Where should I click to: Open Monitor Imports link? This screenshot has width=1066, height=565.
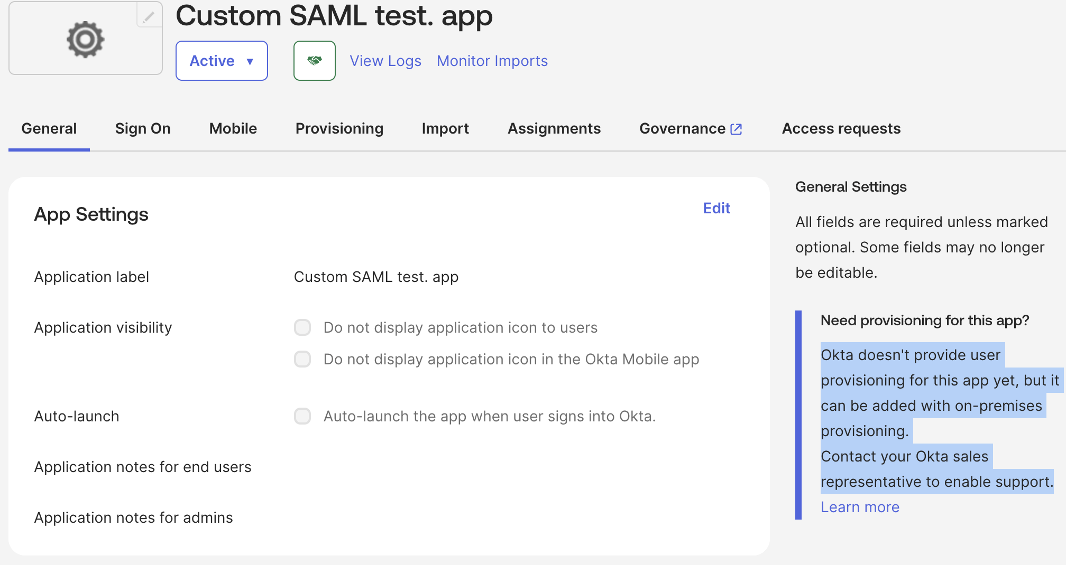[492, 61]
